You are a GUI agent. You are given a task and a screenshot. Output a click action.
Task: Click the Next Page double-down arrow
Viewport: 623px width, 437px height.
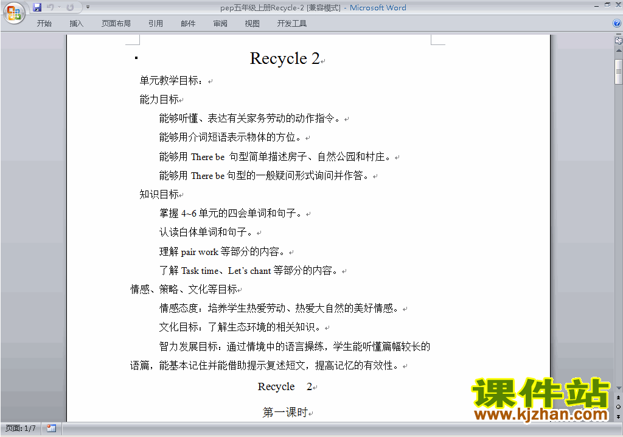pyautogui.click(x=619, y=416)
